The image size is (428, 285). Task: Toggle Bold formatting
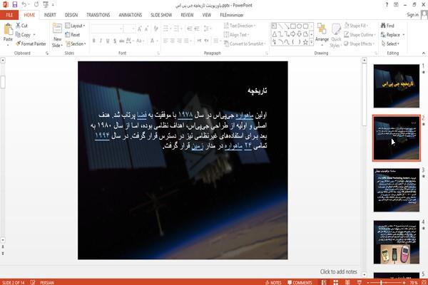click(x=94, y=41)
